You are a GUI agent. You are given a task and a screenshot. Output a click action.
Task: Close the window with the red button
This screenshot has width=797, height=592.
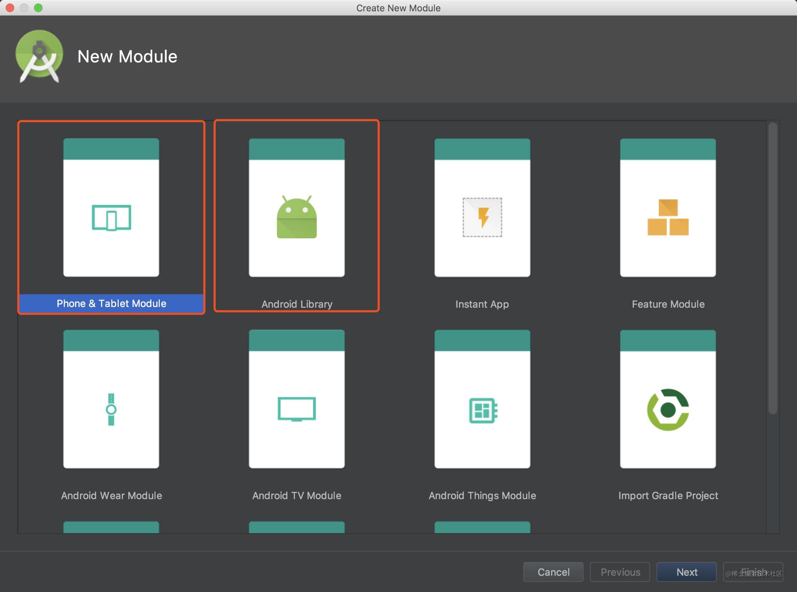[x=10, y=7]
